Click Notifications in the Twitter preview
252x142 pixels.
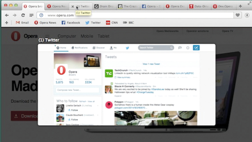(x=79, y=48)
